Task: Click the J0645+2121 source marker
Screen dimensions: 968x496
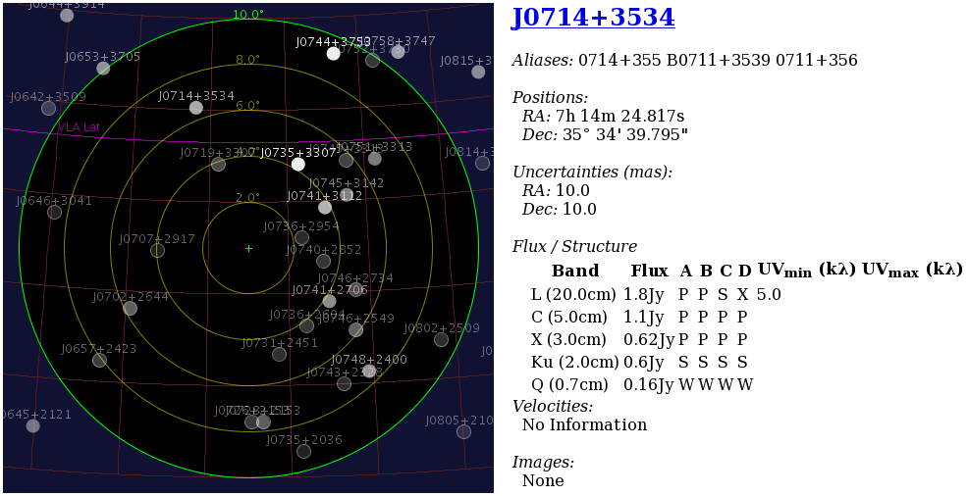Action: click(x=33, y=425)
